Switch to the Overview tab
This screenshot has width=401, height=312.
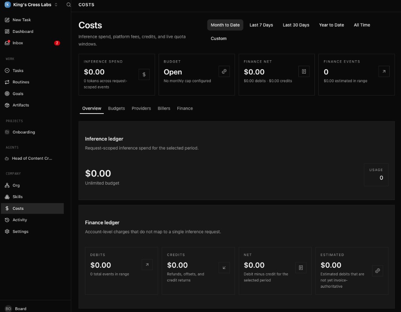pos(92,108)
